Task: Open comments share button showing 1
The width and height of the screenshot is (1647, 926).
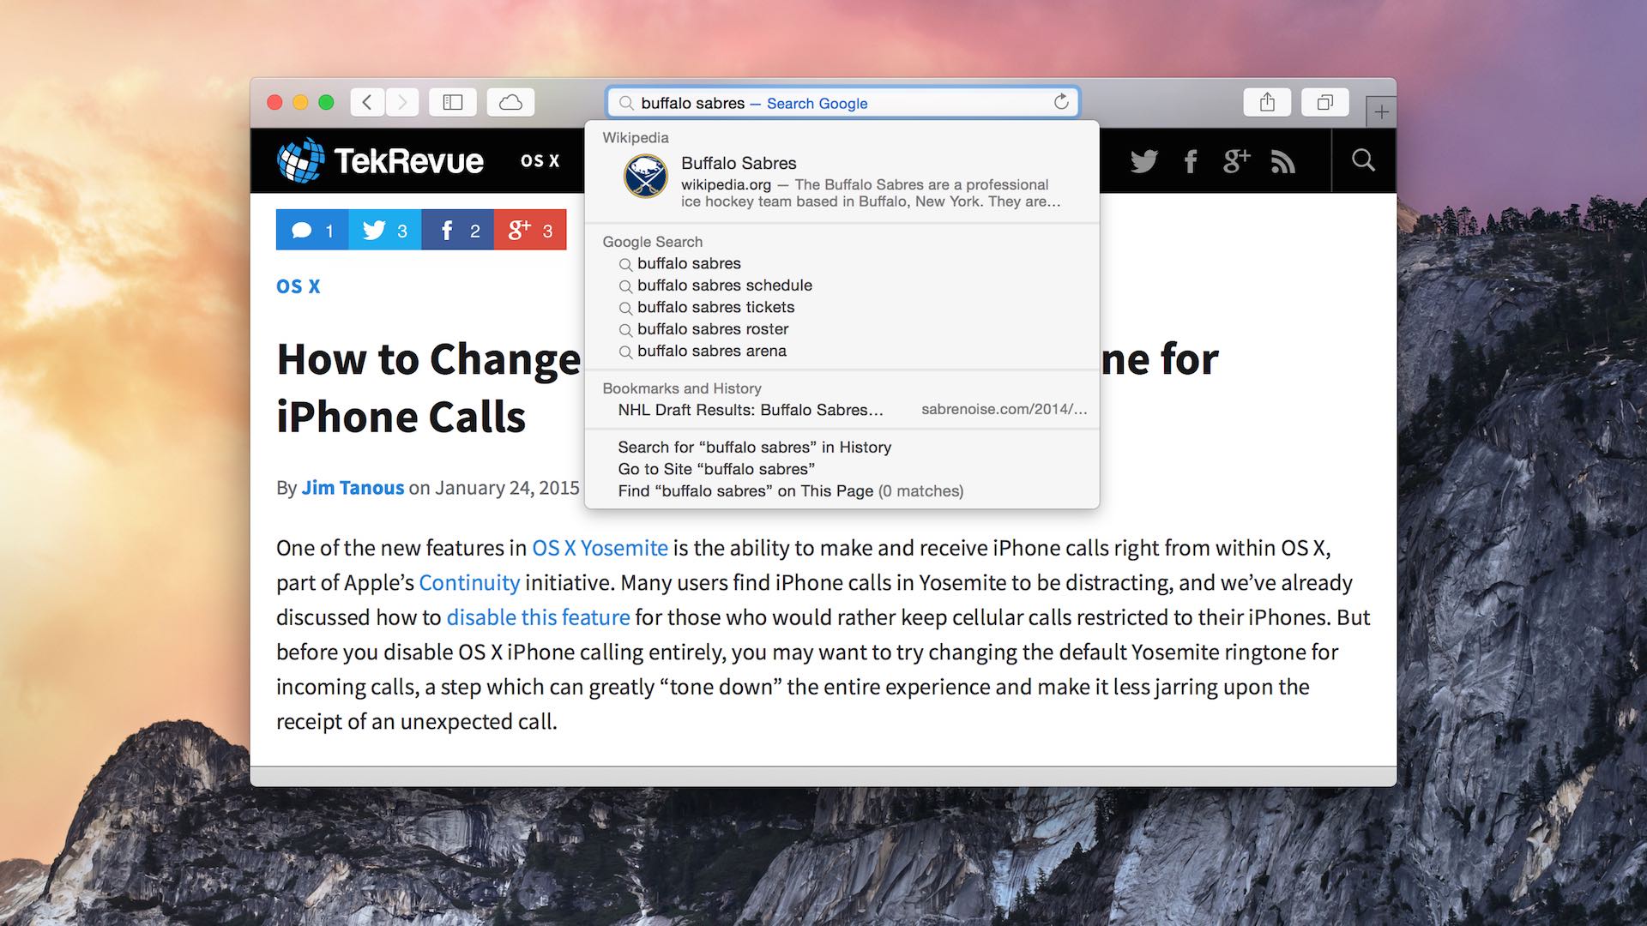Action: pyautogui.click(x=312, y=230)
